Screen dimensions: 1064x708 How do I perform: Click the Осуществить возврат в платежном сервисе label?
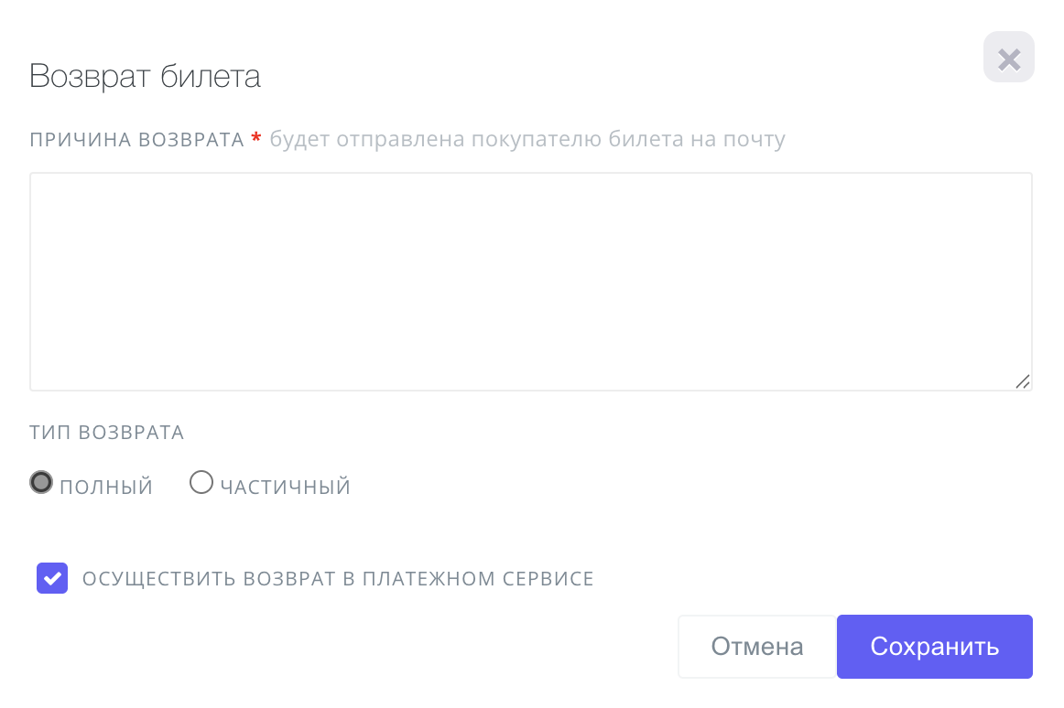pyautogui.click(x=338, y=579)
